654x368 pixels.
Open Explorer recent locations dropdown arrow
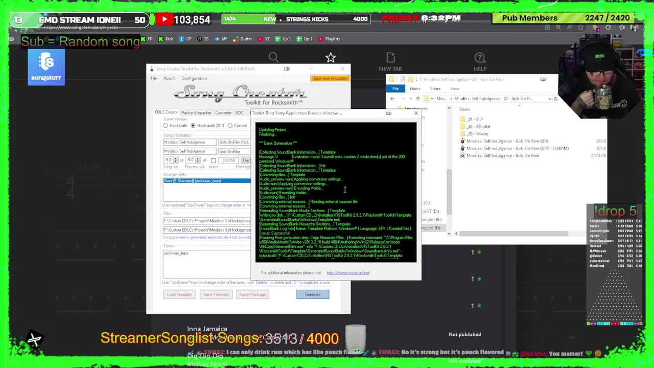point(410,99)
